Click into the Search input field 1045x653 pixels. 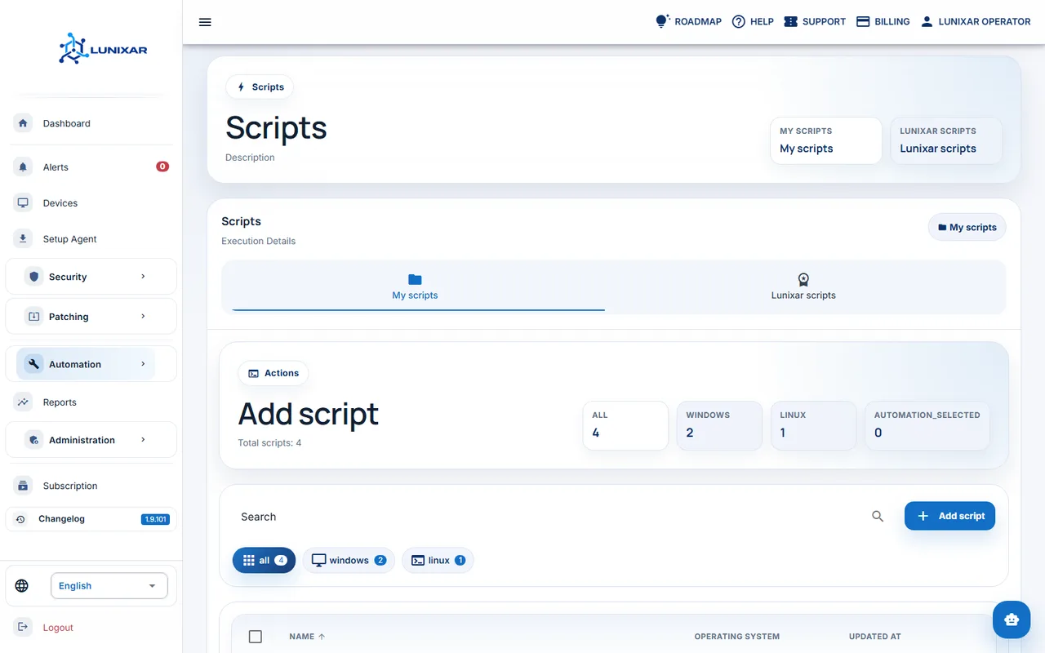click(x=551, y=517)
